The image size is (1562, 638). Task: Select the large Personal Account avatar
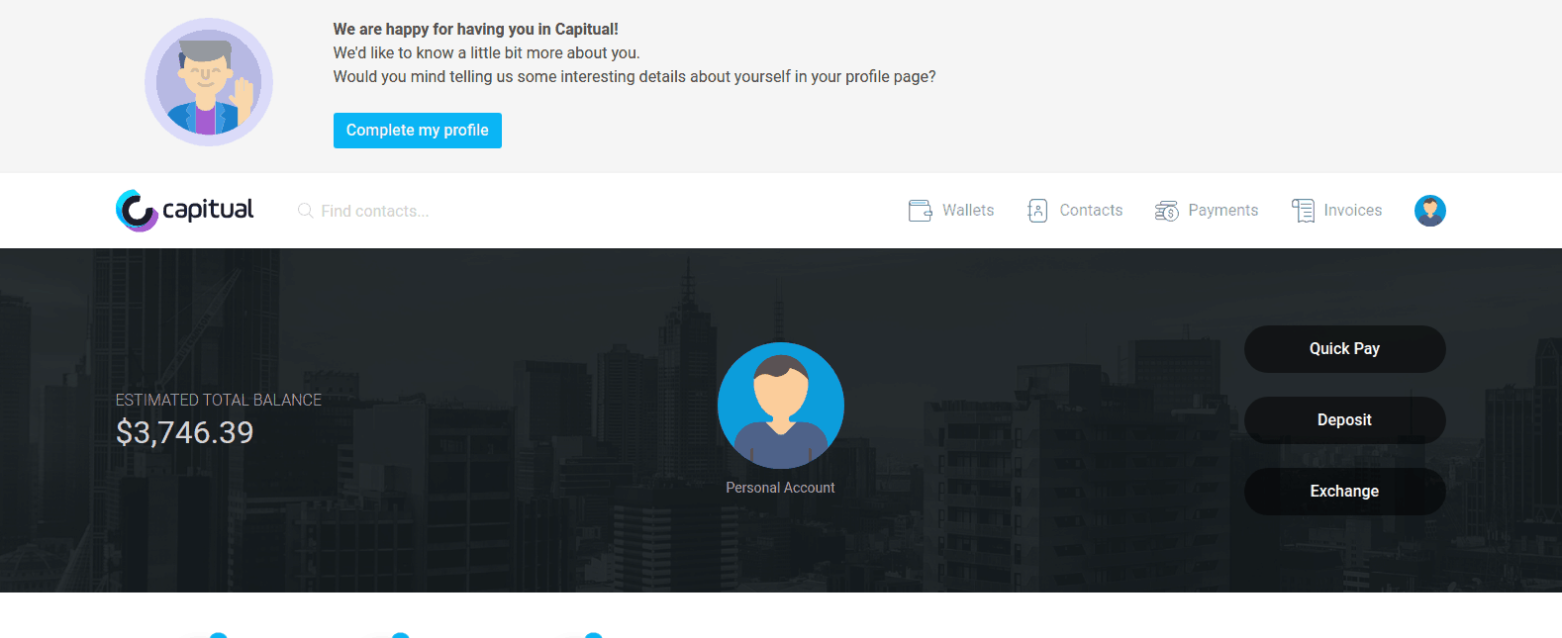click(781, 406)
